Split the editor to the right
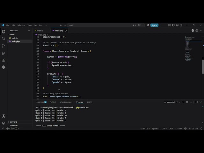Image resolution: width=204 pixels, height=153 pixels. [197, 31]
